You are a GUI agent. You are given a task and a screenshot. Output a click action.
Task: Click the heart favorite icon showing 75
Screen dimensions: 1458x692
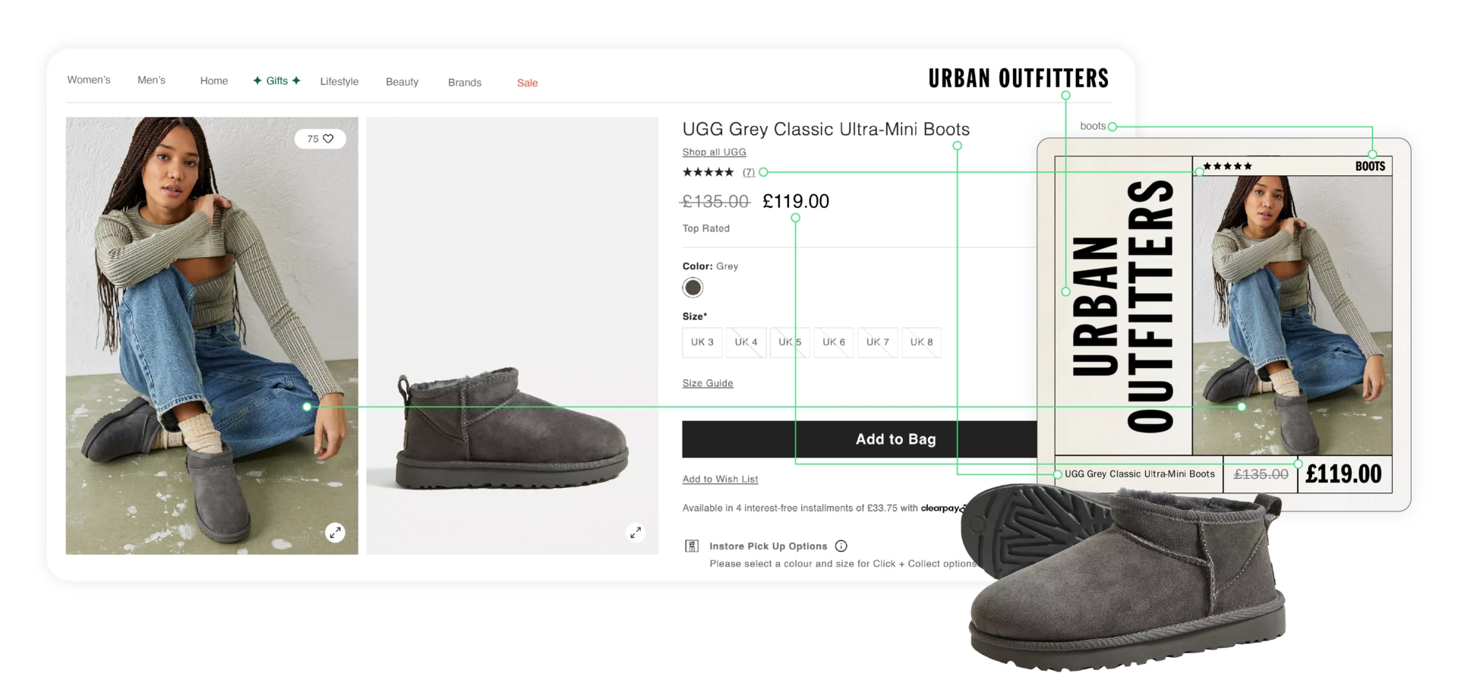point(328,139)
